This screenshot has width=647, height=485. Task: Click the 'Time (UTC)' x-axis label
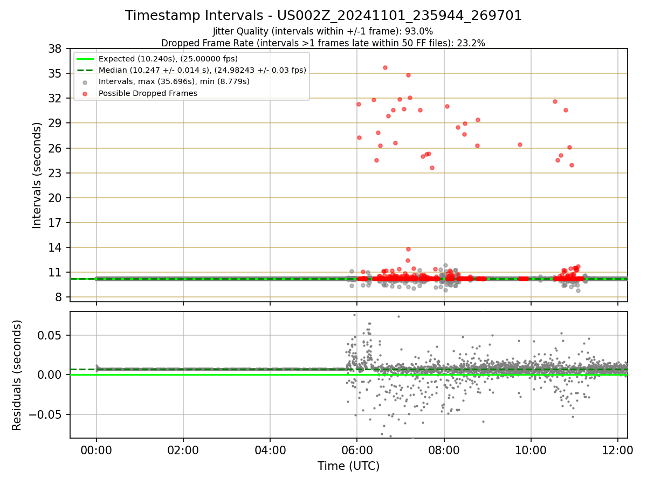tap(348, 466)
